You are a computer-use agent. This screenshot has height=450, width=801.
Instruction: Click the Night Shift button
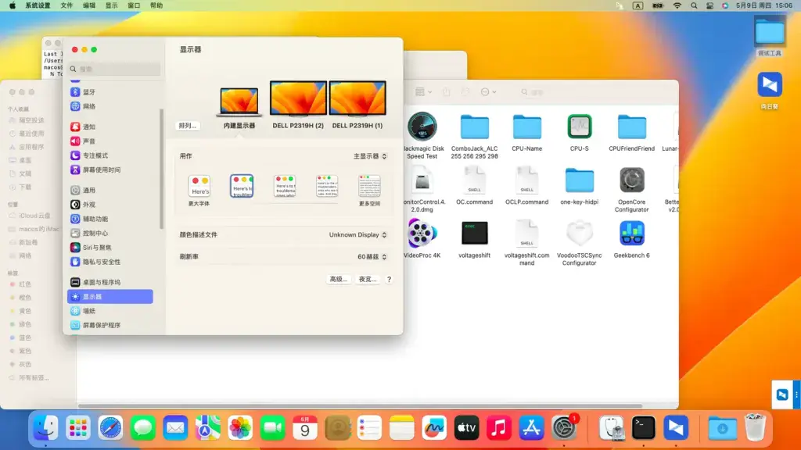point(368,279)
